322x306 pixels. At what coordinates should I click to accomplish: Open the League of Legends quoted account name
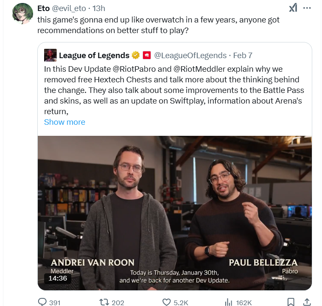(x=94, y=55)
